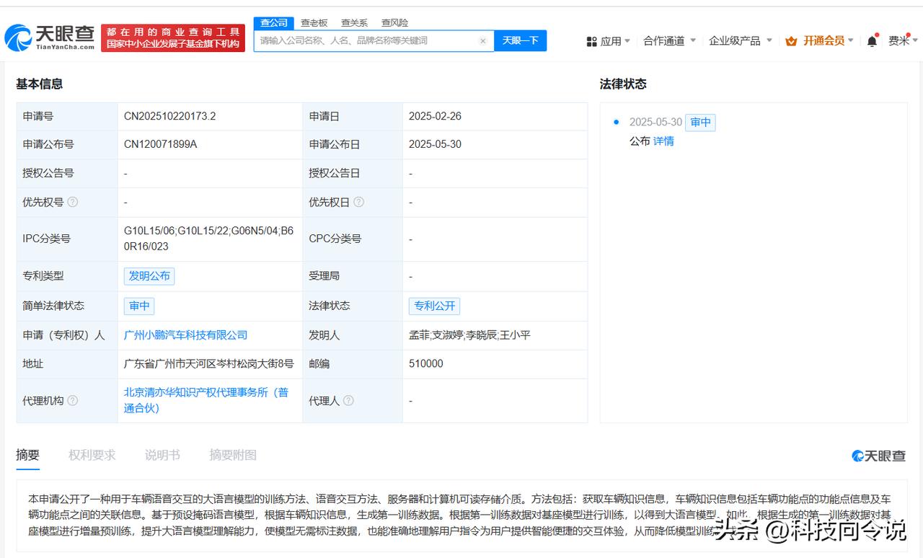Select the 查关系 search tab
The image size is (923, 558).
[x=354, y=23]
